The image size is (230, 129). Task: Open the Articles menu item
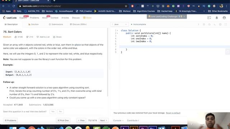(x=65, y=18)
